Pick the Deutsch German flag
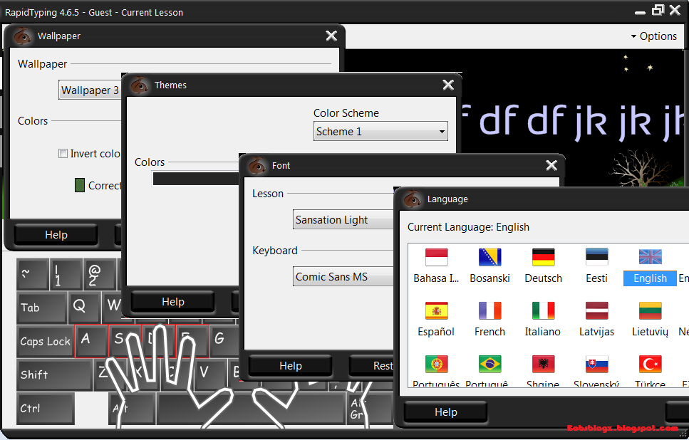 coord(543,257)
